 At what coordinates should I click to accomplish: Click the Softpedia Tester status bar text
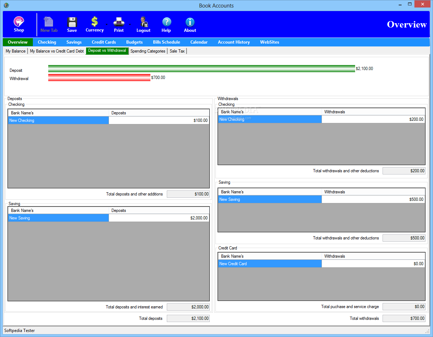pyautogui.click(x=20, y=331)
